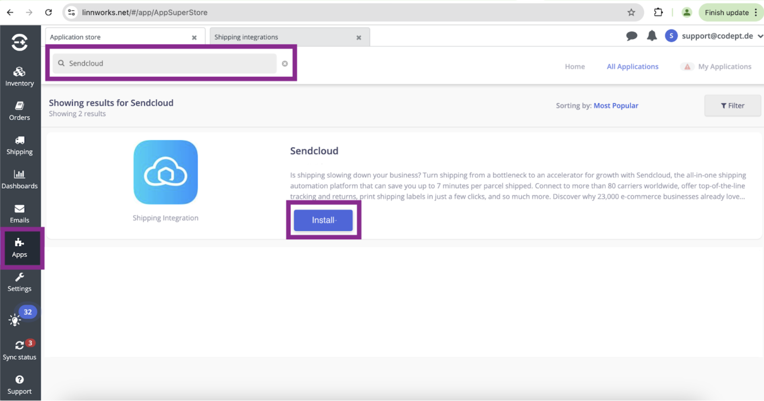Clear the Sendcloud search text
The height and width of the screenshot is (401, 764).
285,63
